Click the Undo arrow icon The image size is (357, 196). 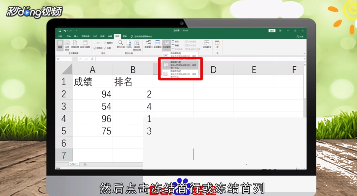[x=65, y=31]
